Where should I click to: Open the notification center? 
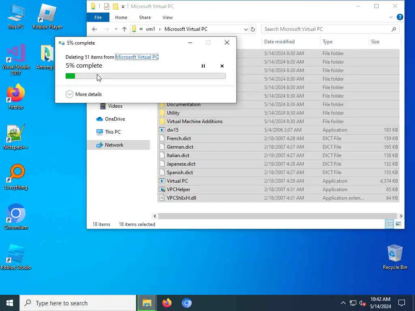click(x=402, y=303)
